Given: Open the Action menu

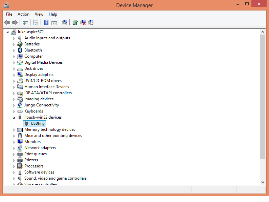Looking at the screenshot, I should [x=23, y=14].
